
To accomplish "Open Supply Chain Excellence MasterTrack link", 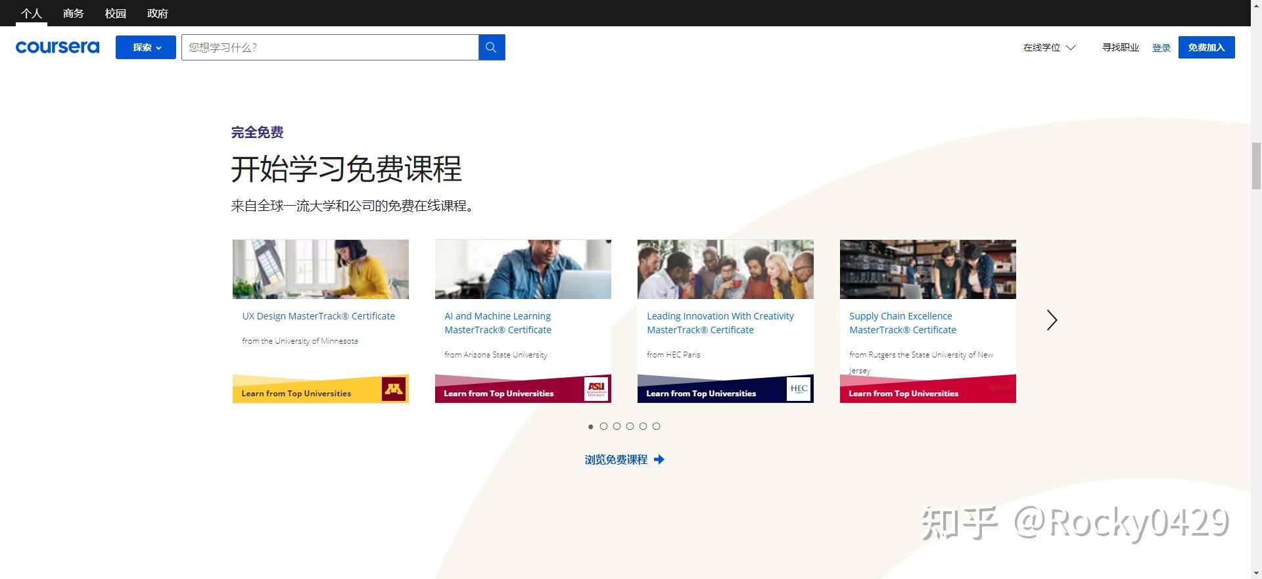I will (x=902, y=323).
